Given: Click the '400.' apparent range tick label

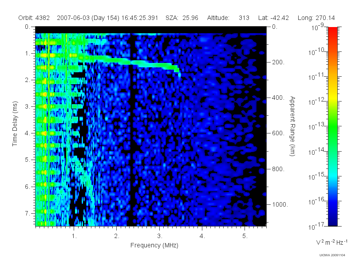Looking at the screenshot, I should [x=278, y=98].
